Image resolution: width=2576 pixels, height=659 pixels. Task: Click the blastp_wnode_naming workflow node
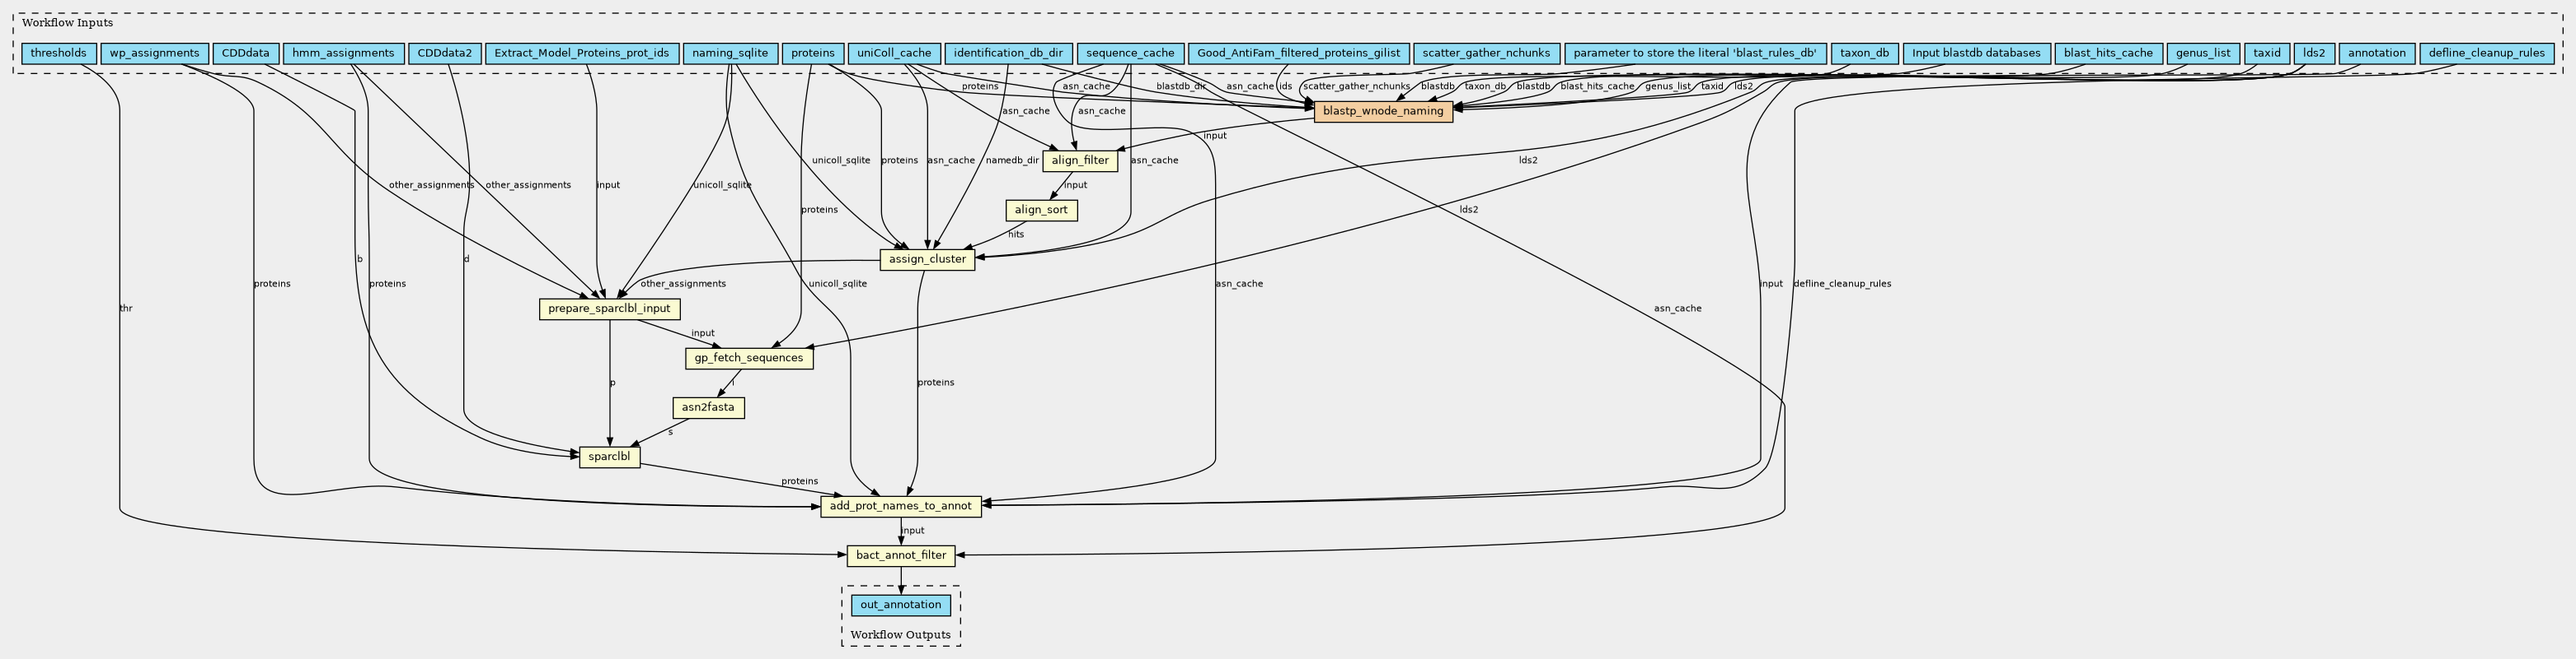click(1382, 112)
